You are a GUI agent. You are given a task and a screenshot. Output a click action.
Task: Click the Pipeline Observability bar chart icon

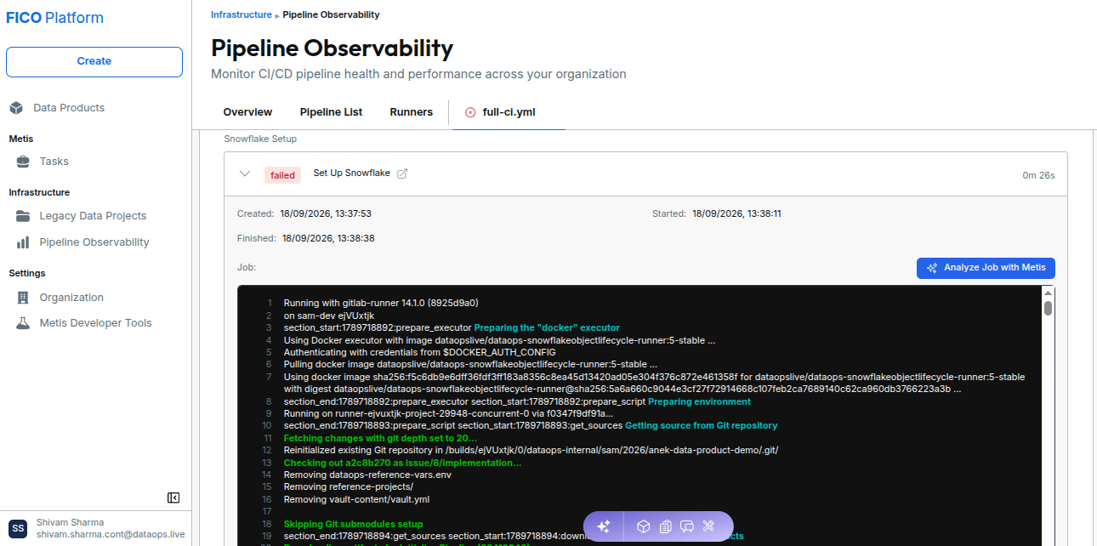click(23, 242)
